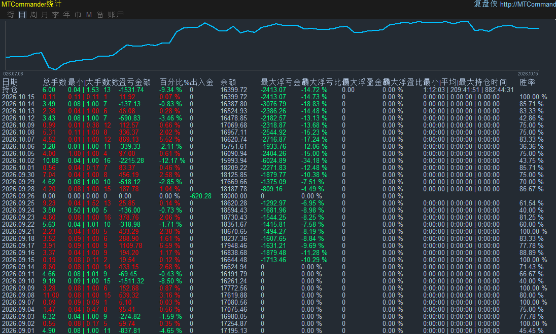Click the win rate 61.54 %

click(532, 203)
